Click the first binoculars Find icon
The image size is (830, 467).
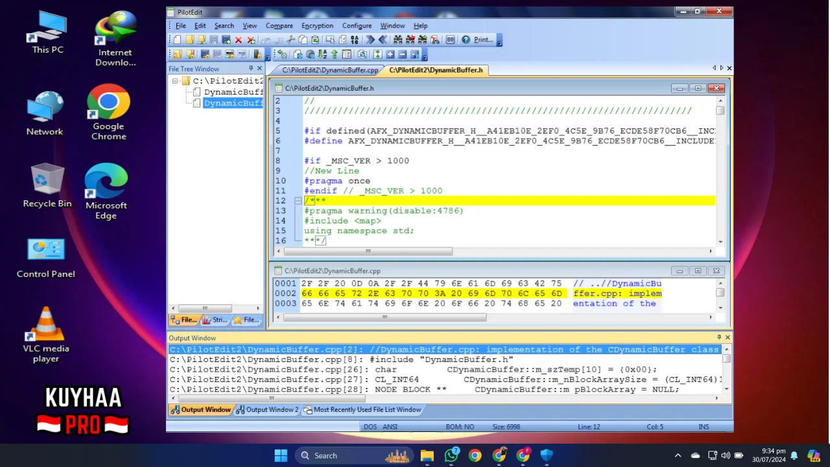click(x=397, y=40)
